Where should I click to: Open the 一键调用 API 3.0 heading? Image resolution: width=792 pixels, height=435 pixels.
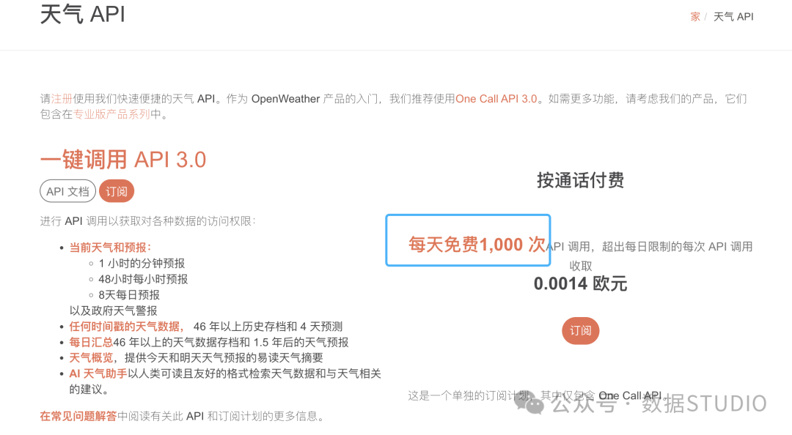click(x=123, y=160)
